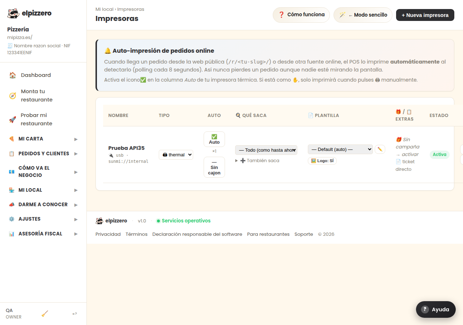Click the compass icon for Monta tu restaurante
This screenshot has width=463, height=325.
(13, 96)
